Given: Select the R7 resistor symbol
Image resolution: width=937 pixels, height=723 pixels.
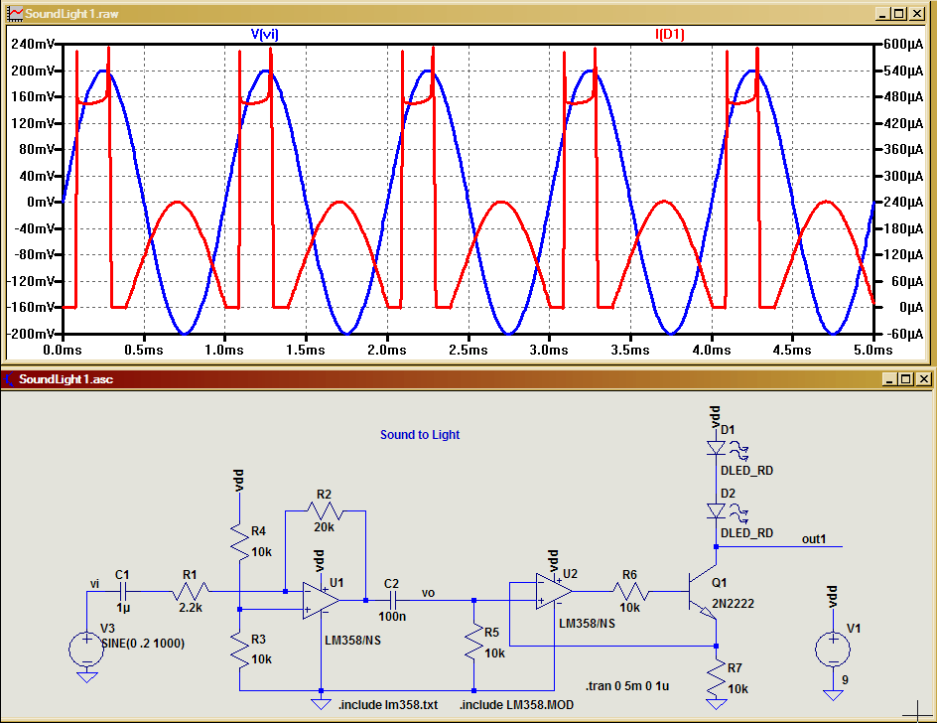Looking at the screenshot, I should (x=716, y=678).
